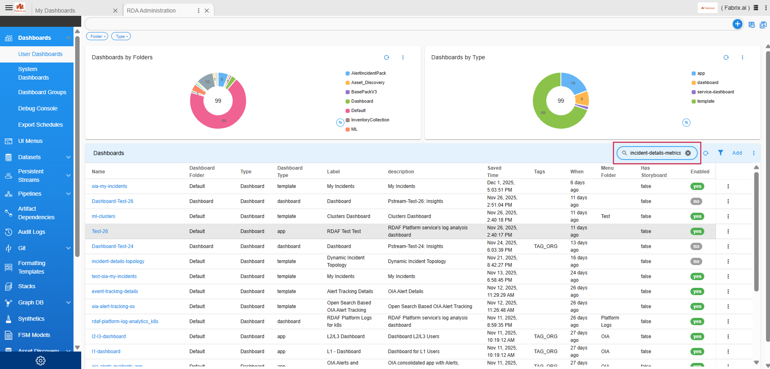Image resolution: width=770 pixels, height=369 pixels.
Task: Clear the incident-details-metrics search text
Action: 688,153
